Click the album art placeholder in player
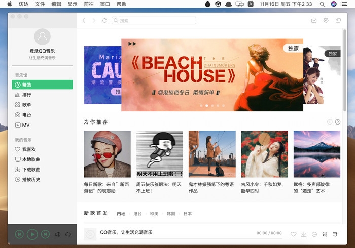355x248 pixels. tap(90, 234)
